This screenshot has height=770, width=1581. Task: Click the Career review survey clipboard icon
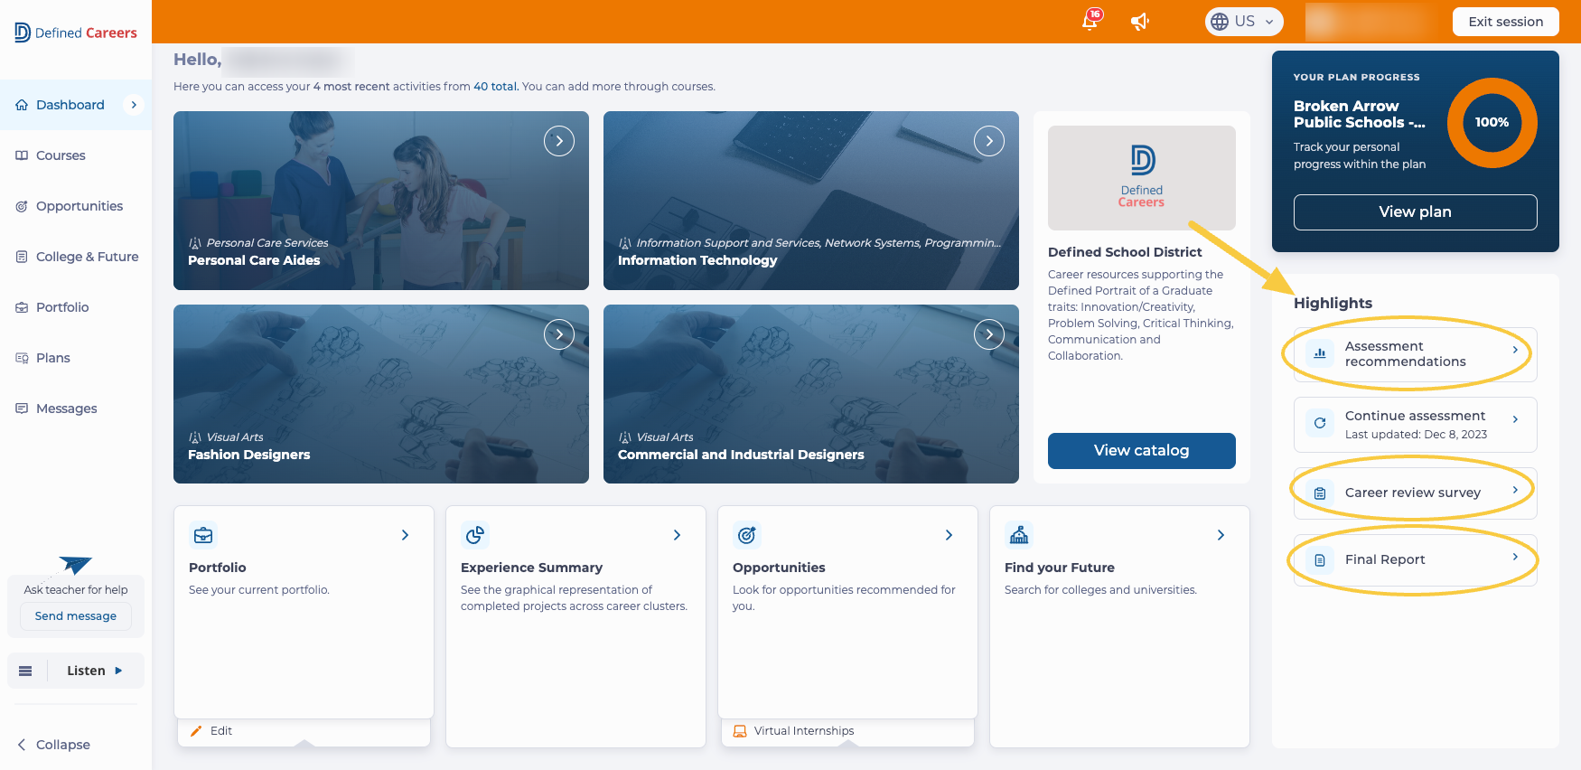pos(1320,493)
